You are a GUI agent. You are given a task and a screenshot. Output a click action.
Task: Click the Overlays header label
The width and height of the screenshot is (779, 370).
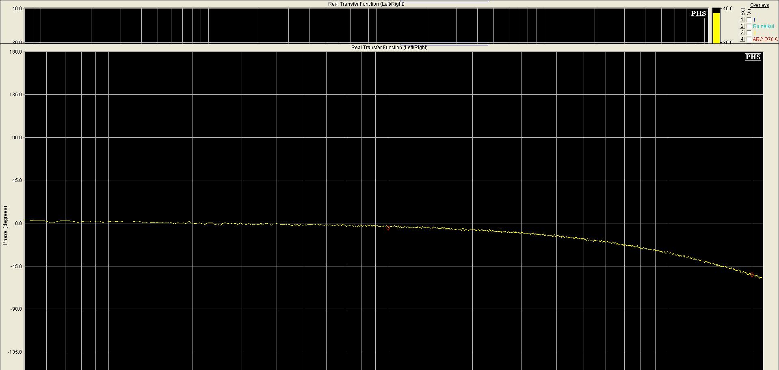(759, 5)
